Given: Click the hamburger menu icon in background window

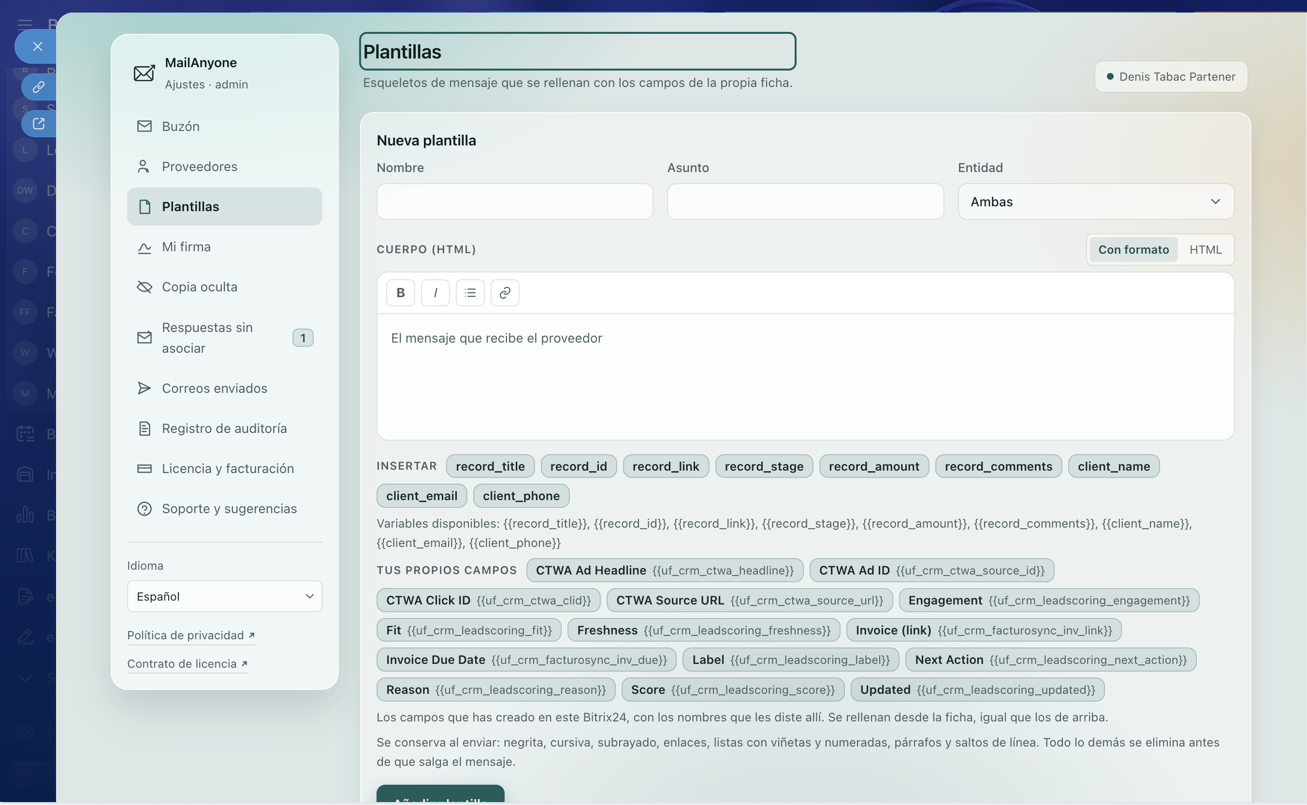Looking at the screenshot, I should tap(25, 24).
